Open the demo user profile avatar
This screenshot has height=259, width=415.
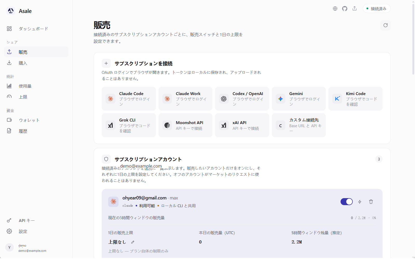click(x=9, y=247)
